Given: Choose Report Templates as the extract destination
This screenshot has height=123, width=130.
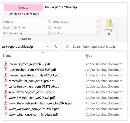Looking at the screenshot, I should [x=14, y=28].
